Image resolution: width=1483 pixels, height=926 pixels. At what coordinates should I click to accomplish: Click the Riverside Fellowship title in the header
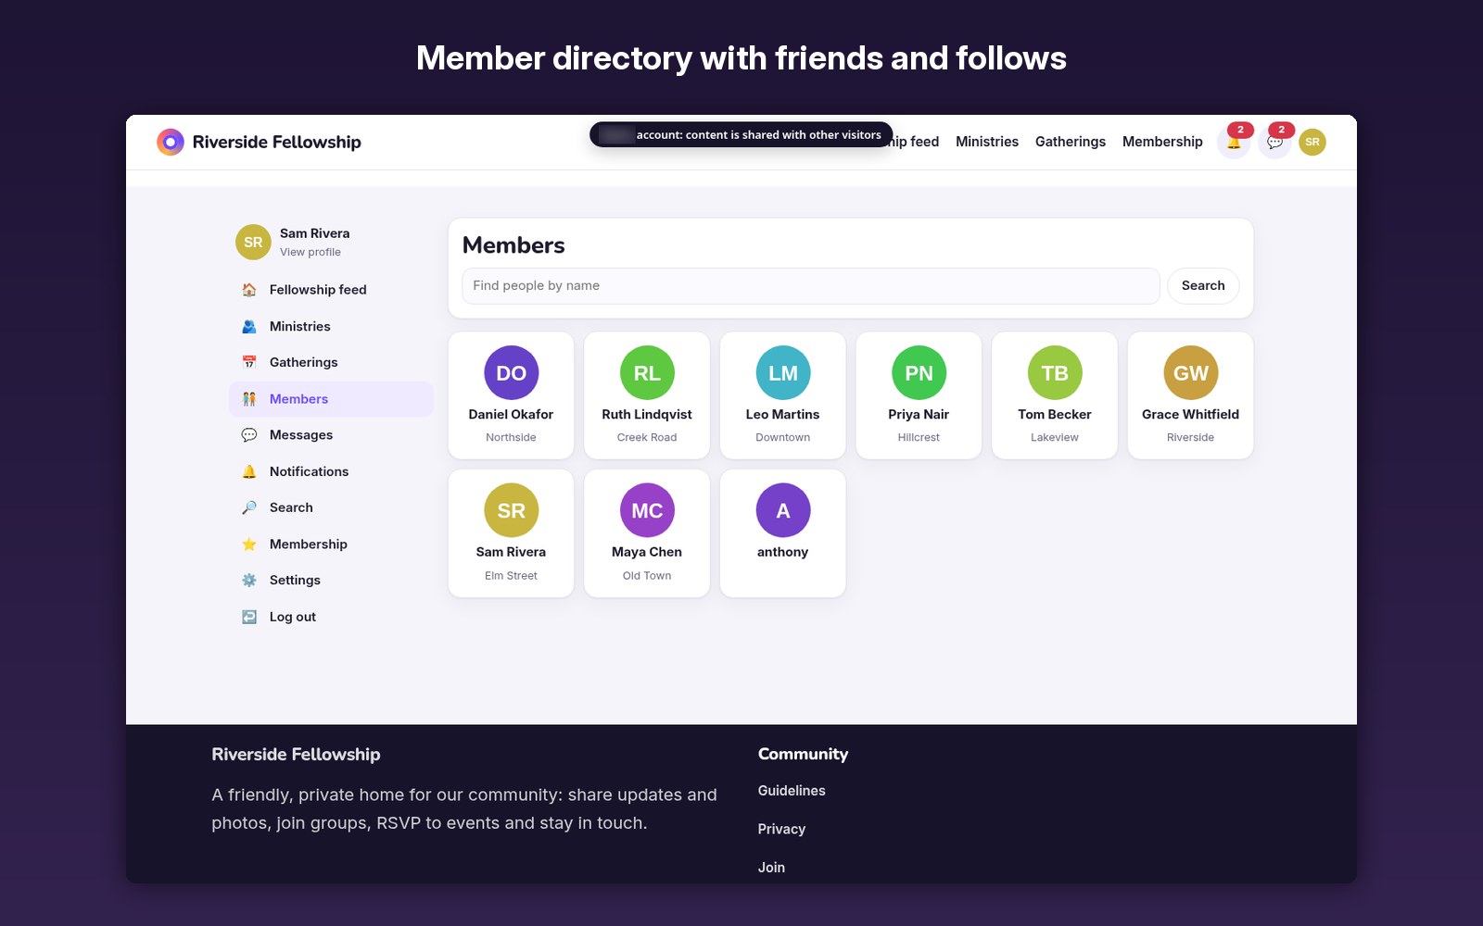coord(276,142)
